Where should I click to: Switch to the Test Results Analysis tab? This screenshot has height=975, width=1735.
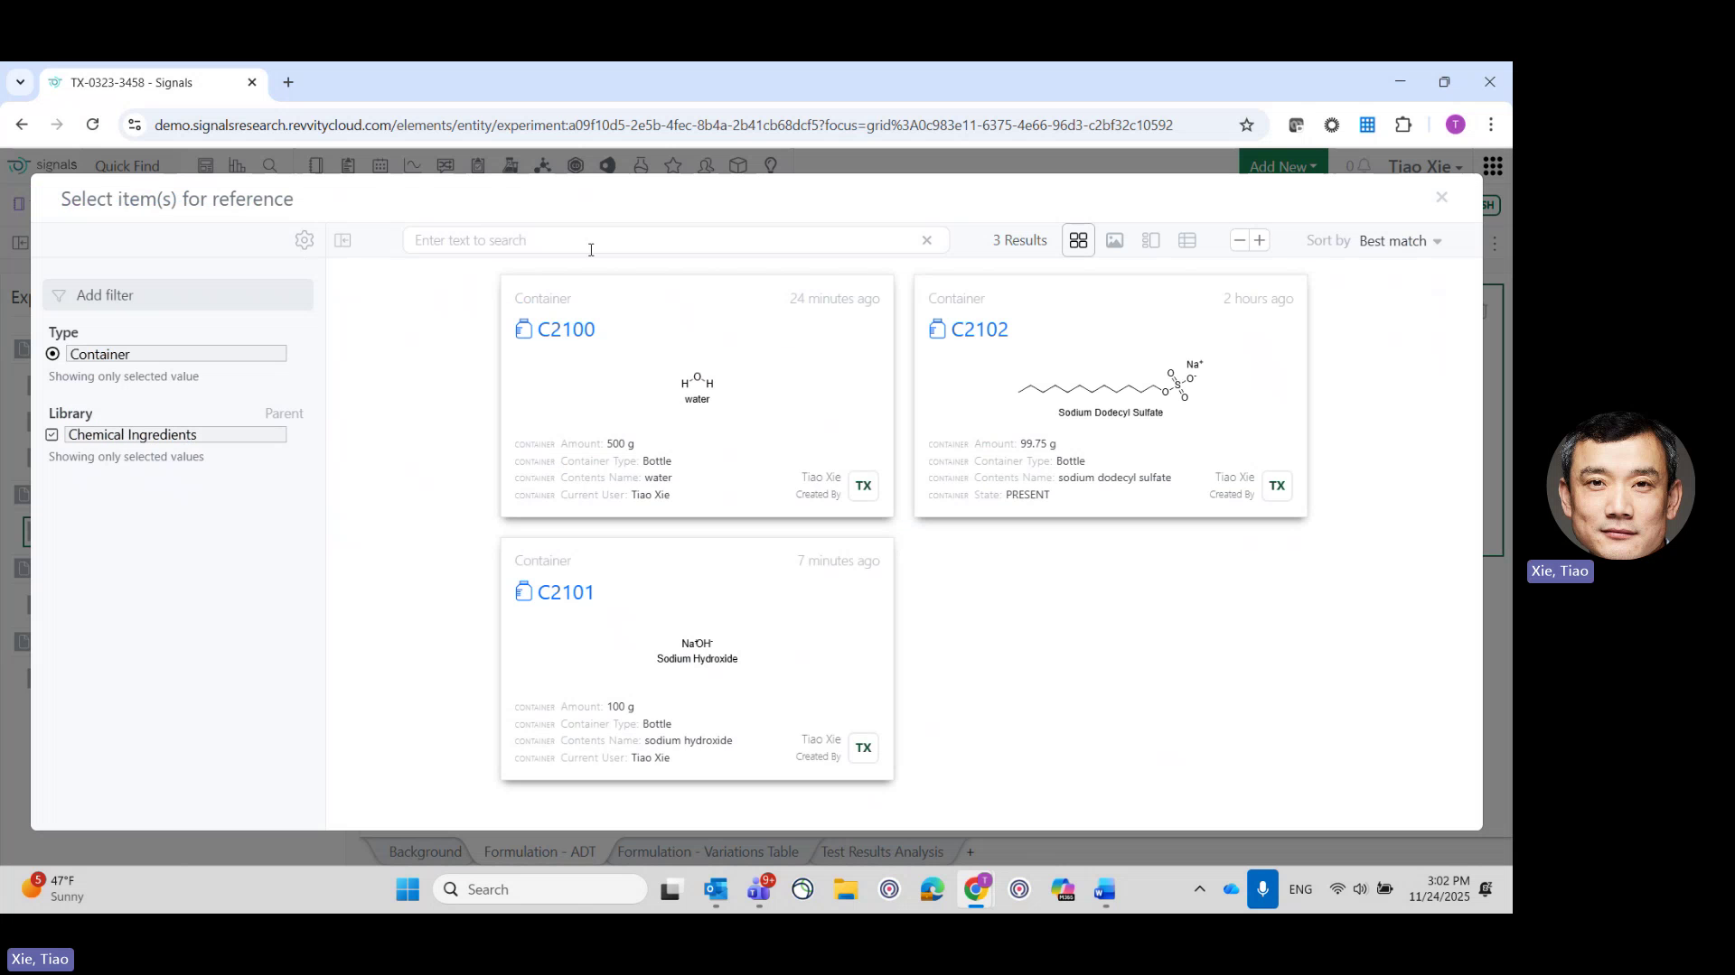pos(881,851)
